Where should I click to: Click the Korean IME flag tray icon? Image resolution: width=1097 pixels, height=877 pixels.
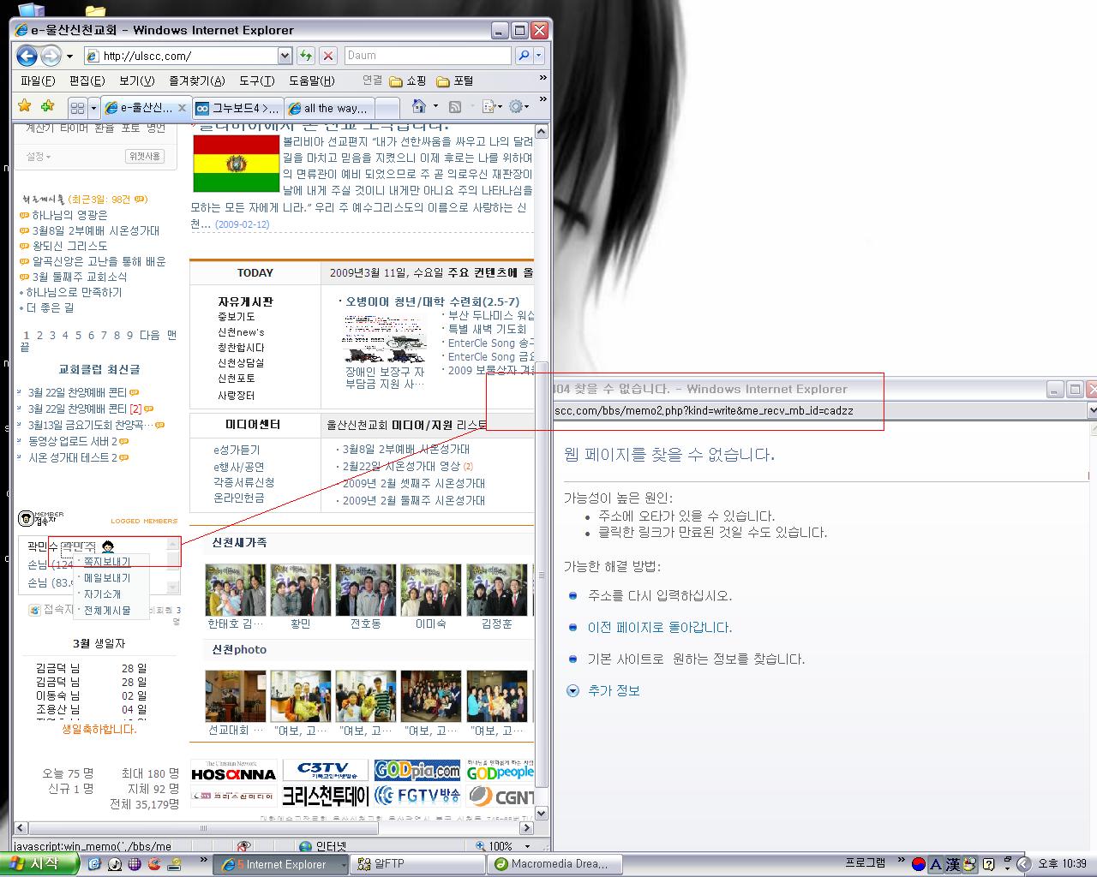918,864
